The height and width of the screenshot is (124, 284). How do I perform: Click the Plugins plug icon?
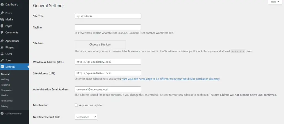click(x=2, y=47)
